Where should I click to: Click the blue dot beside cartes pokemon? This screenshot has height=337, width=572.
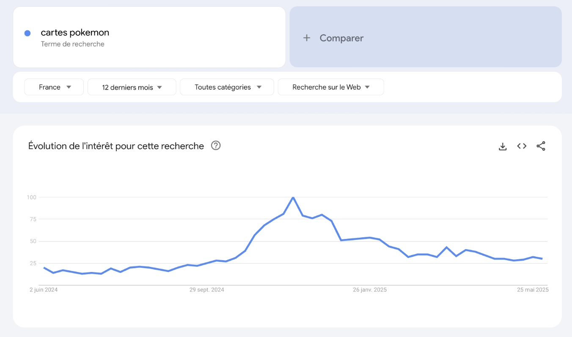(x=27, y=33)
